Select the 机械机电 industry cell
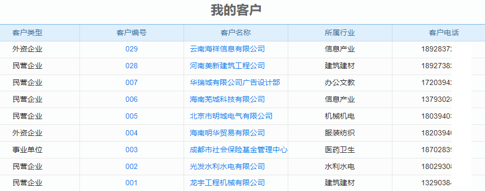The height and width of the screenshot is (191, 485). pyautogui.click(x=340, y=116)
